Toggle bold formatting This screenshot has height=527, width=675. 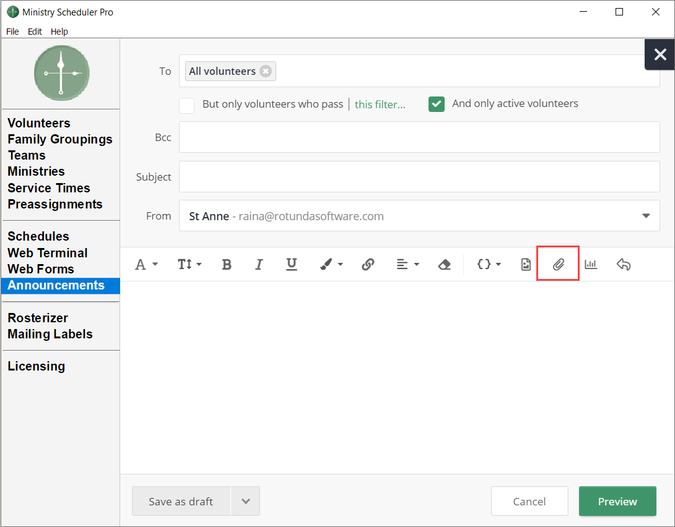point(227,264)
